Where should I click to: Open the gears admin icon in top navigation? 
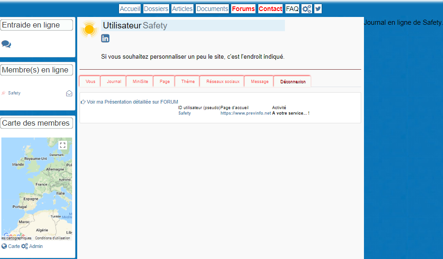click(307, 9)
